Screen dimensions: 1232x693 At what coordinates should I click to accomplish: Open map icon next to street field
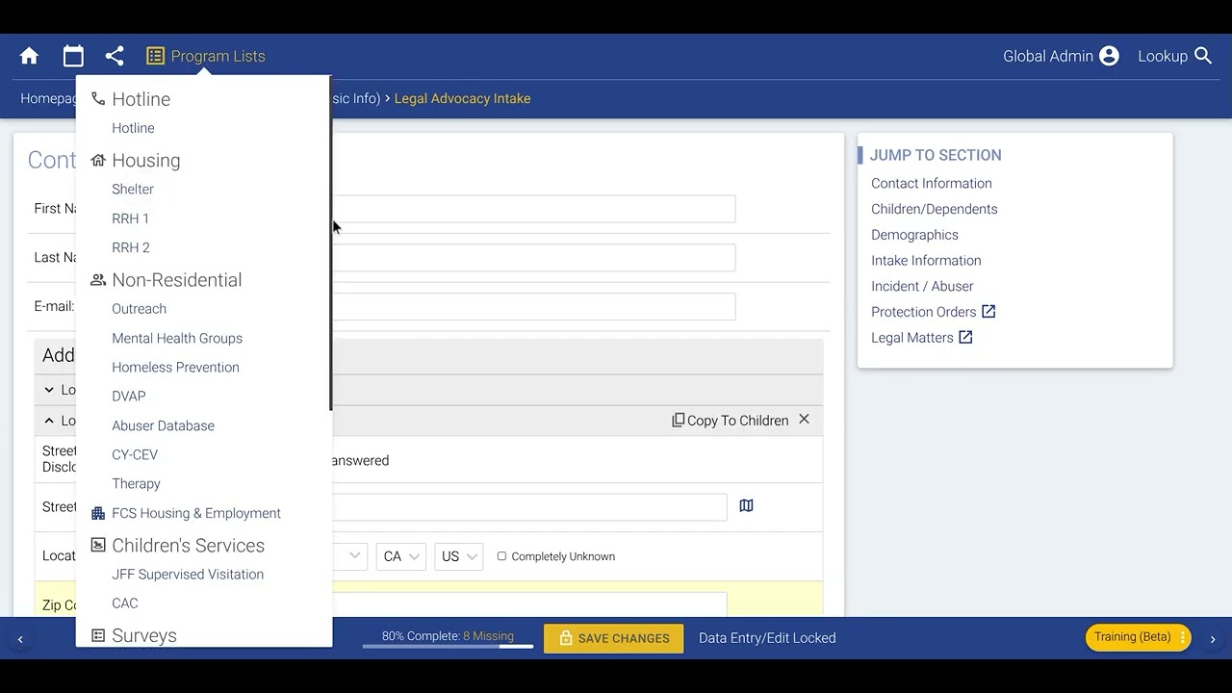746,505
